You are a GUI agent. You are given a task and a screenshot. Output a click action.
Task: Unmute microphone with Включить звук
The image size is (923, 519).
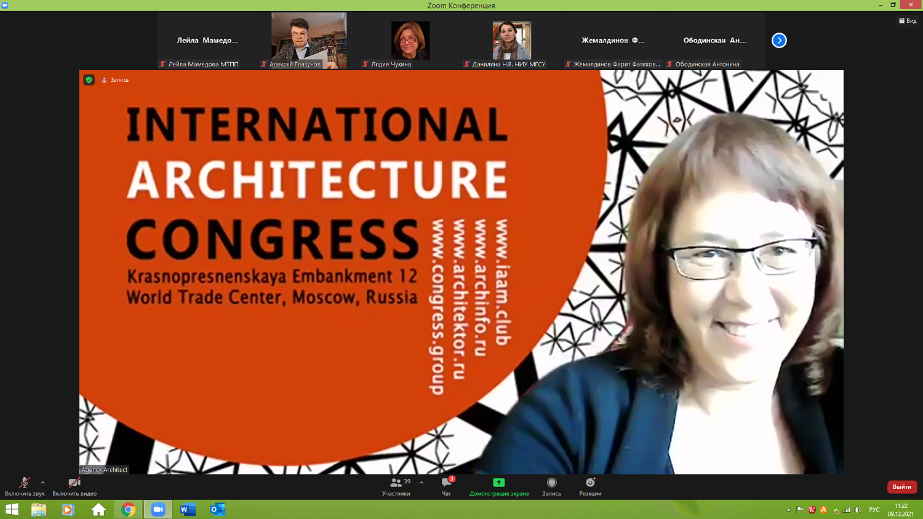coord(25,486)
